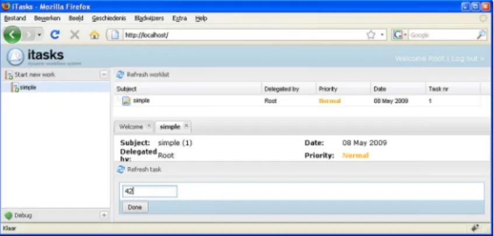Open the Geschiedenis menu
This screenshot has height=236, width=494.
click(108, 18)
